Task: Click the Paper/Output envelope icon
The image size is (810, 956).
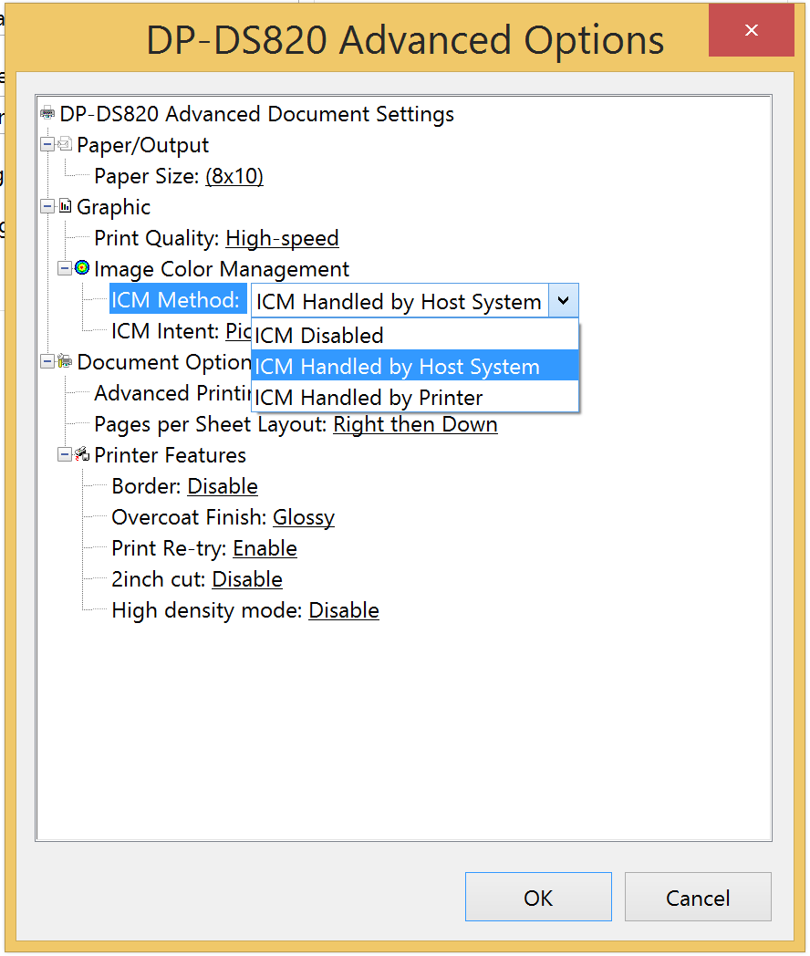Action: (x=65, y=144)
